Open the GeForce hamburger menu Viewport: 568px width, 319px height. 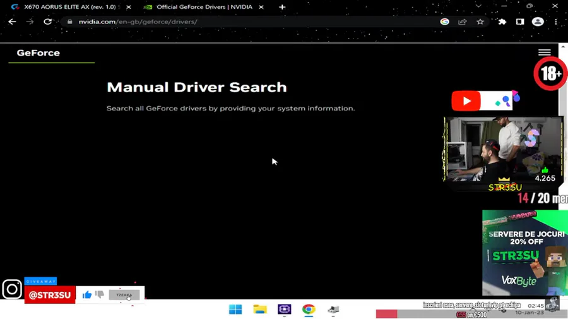click(544, 52)
